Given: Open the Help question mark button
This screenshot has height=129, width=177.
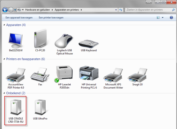Looking at the screenshot, I should pos(171,18).
